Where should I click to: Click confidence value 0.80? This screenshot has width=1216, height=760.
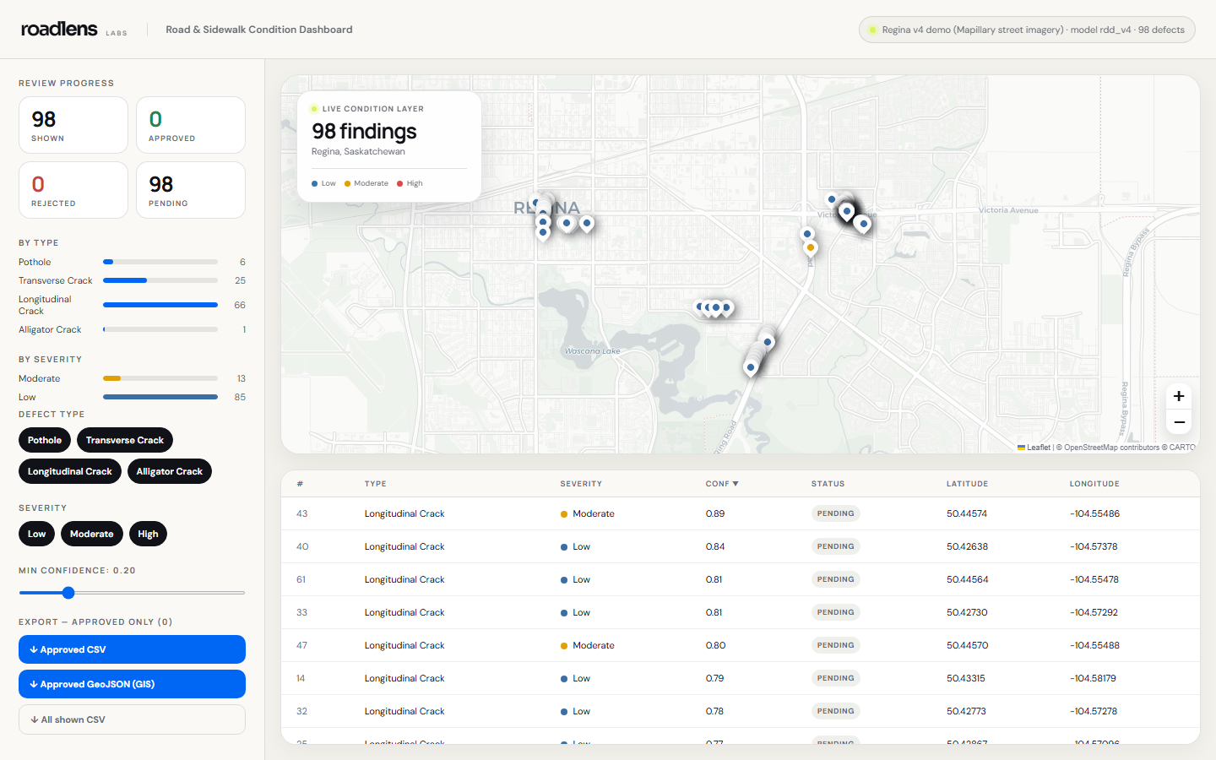tap(715, 645)
